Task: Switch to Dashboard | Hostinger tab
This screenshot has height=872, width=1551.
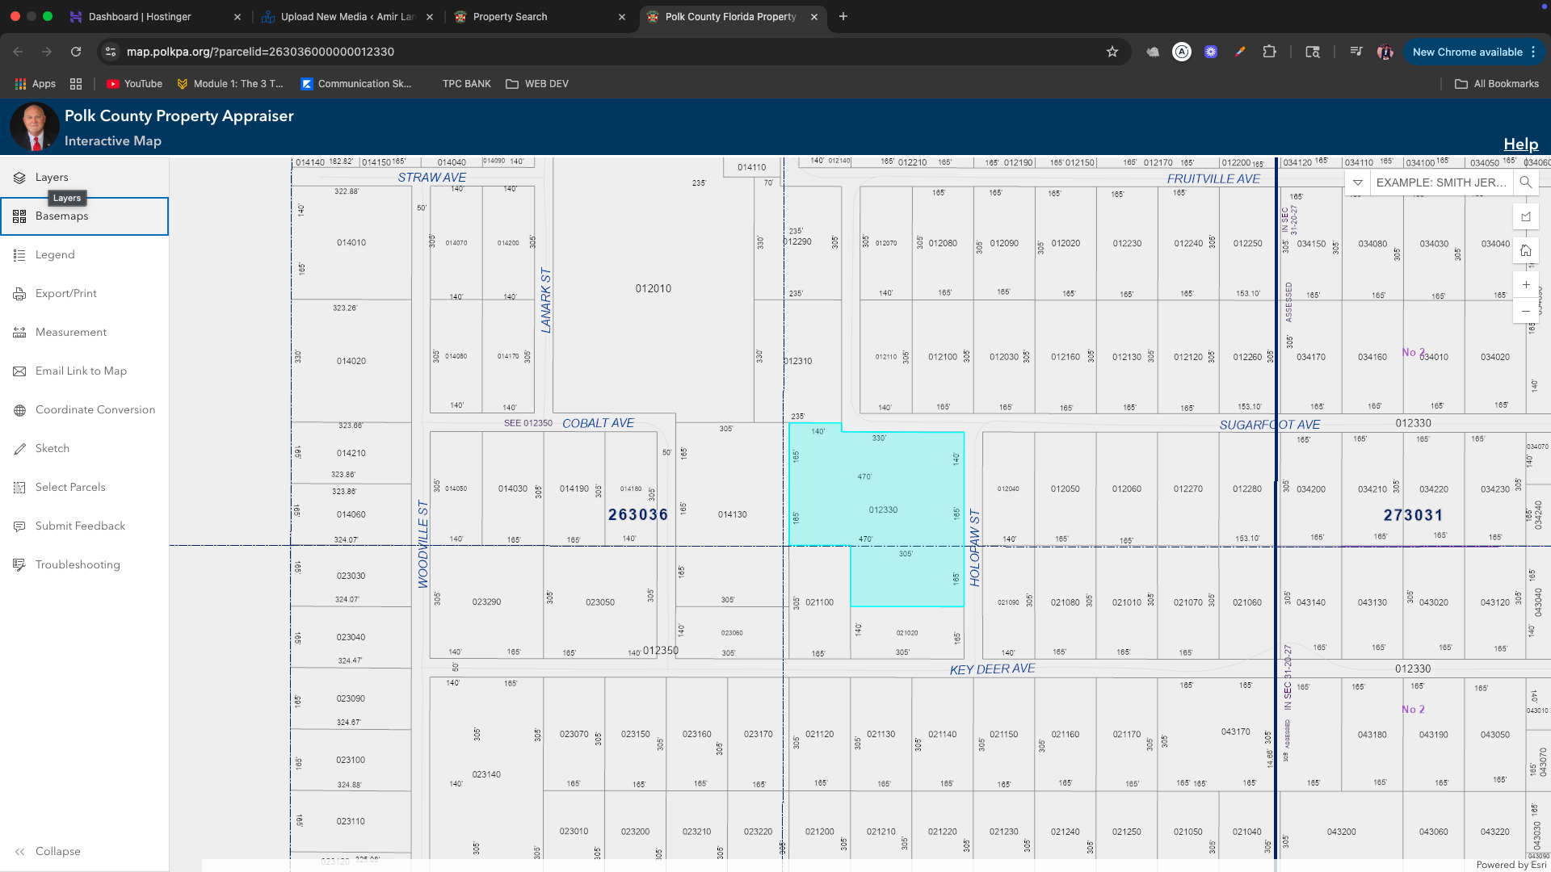Action: [x=140, y=17]
